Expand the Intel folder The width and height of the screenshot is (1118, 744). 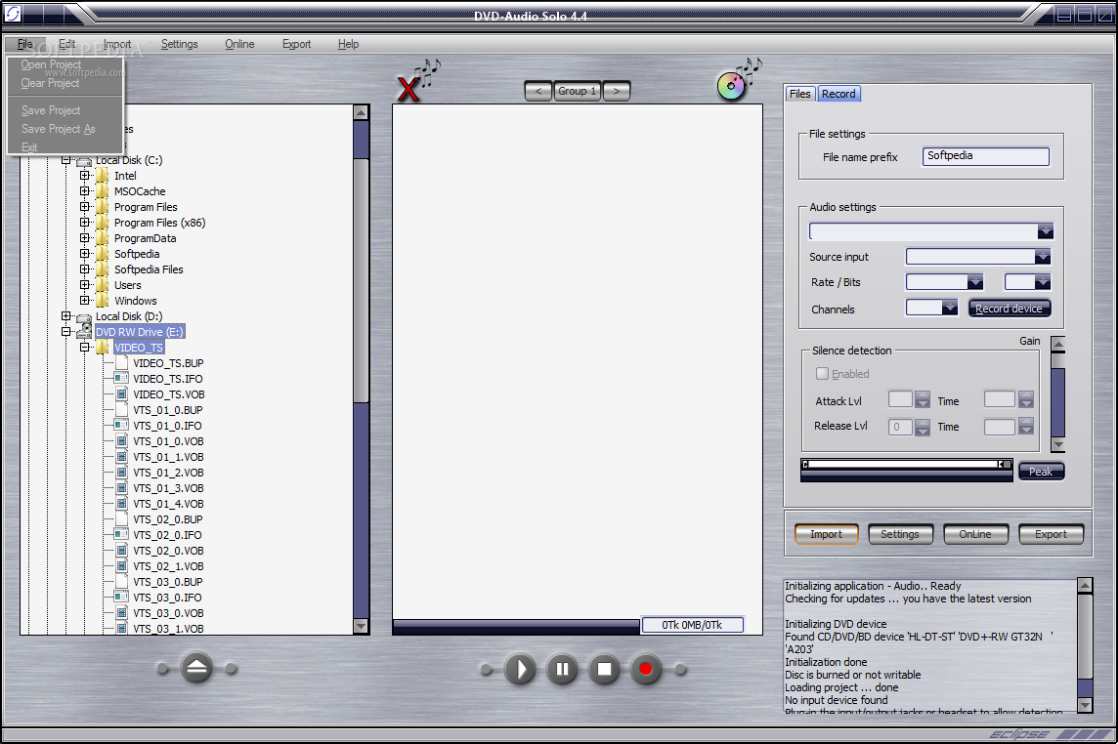(x=85, y=176)
